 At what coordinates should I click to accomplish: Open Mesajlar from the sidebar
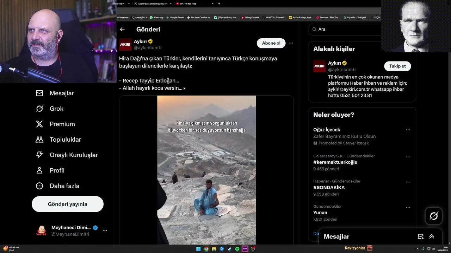coord(55,93)
